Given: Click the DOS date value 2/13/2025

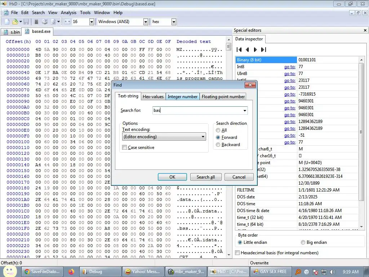Looking at the screenshot, I should point(308,197).
